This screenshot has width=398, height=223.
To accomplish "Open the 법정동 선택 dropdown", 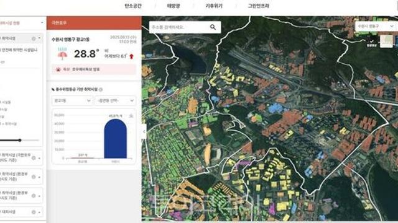I will pyautogui.click(x=115, y=100).
